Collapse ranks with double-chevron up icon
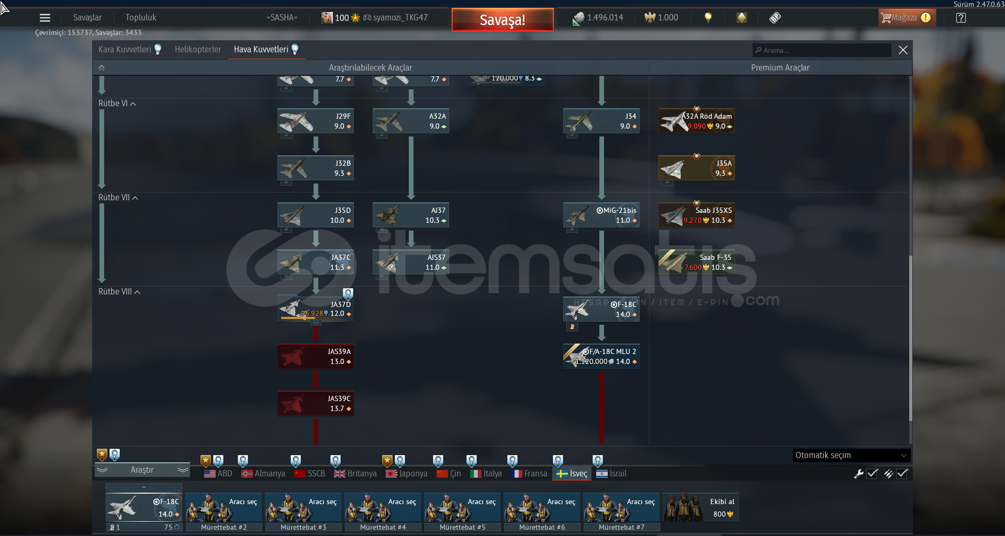This screenshot has height=536, width=1005. (102, 68)
